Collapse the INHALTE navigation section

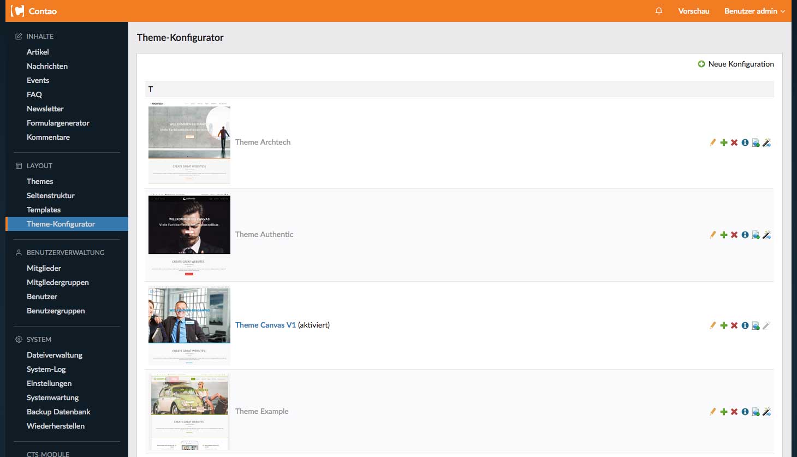point(40,37)
